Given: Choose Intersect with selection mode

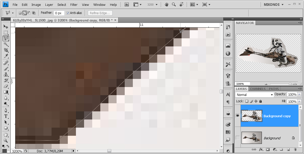Looking at the screenshot, I should pos(34,13).
